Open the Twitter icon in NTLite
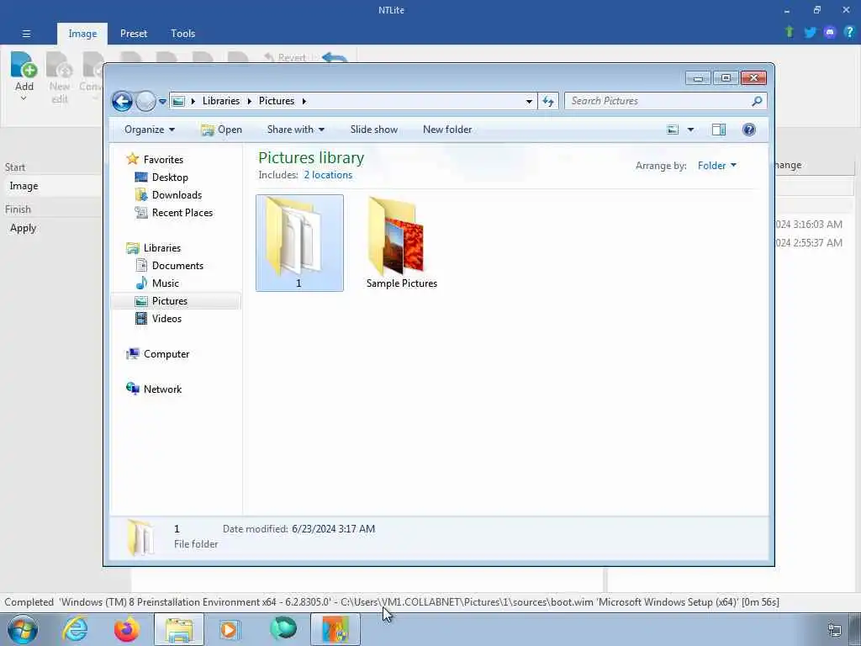This screenshot has height=646, width=861. pos(810,33)
